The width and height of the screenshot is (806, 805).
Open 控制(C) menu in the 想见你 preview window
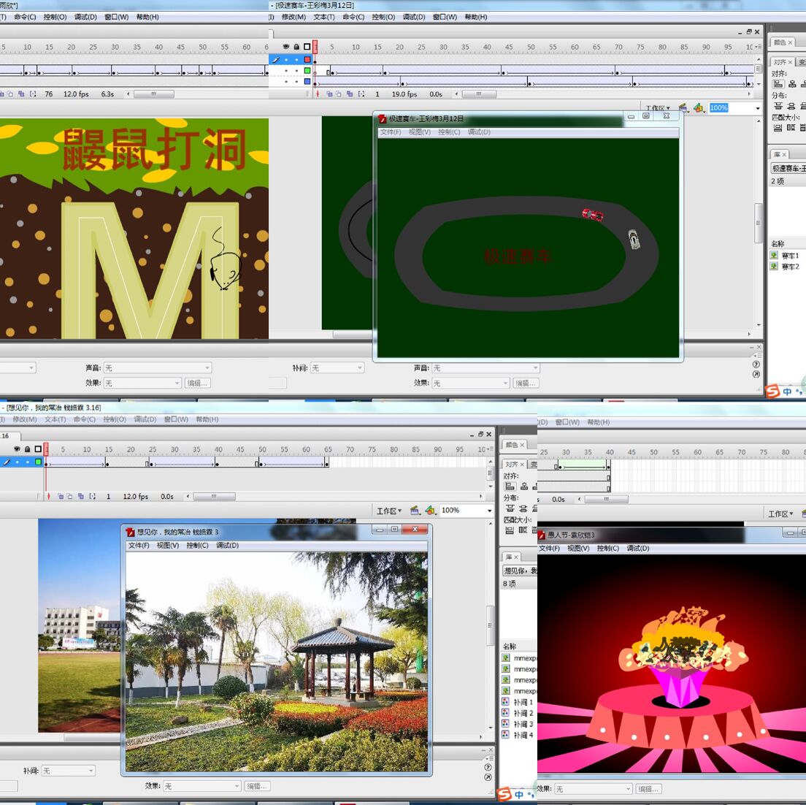[197, 546]
